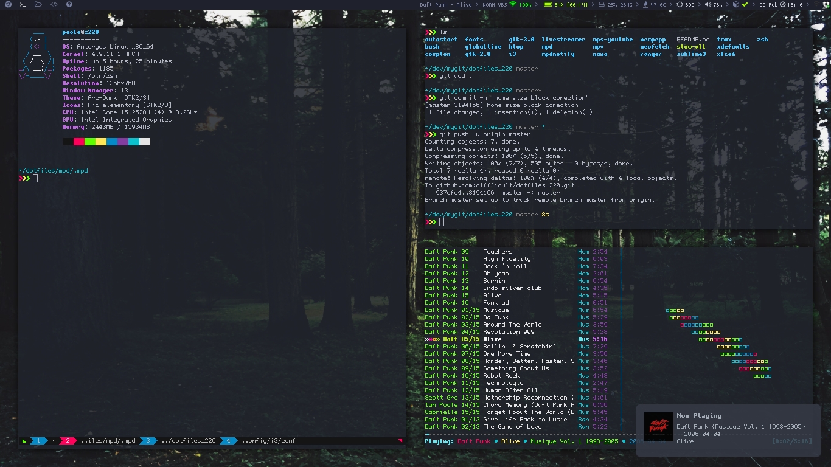Select track Technologic
The width and height of the screenshot is (831, 467).
pyautogui.click(x=516, y=383)
